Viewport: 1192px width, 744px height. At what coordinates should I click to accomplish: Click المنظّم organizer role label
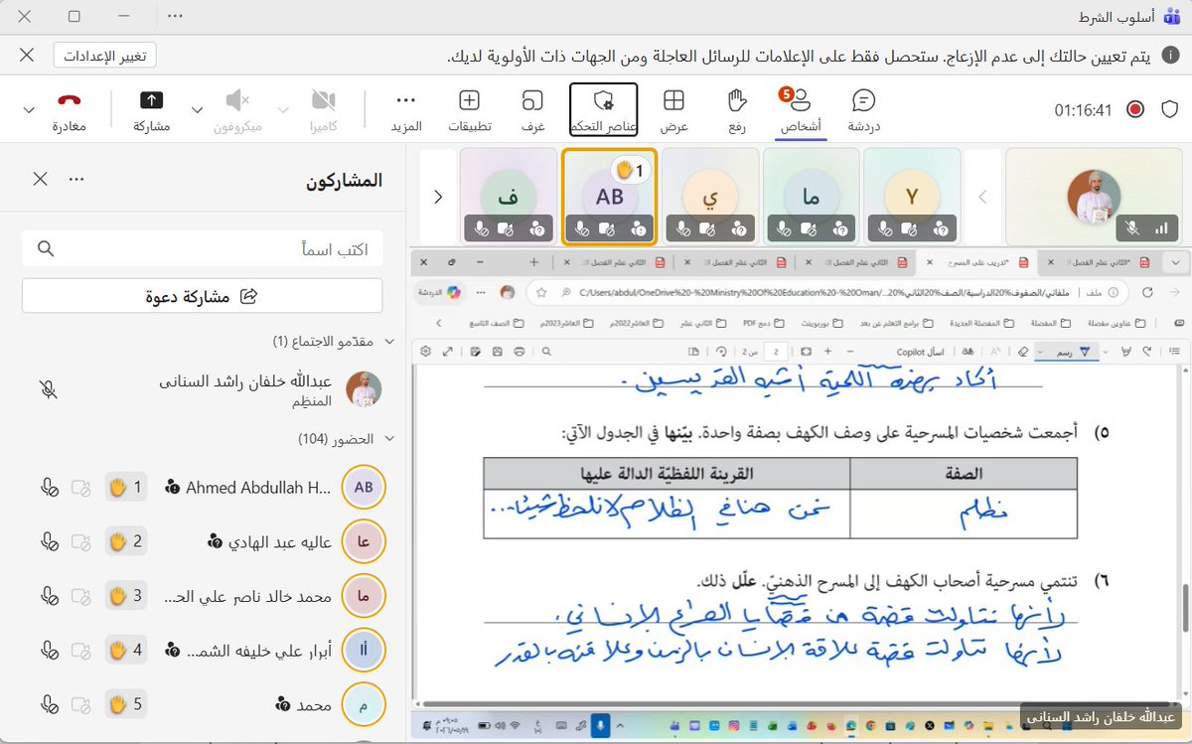pyautogui.click(x=312, y=402)
